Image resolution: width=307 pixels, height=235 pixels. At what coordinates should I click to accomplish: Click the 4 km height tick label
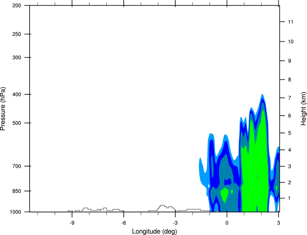point(290,150)
